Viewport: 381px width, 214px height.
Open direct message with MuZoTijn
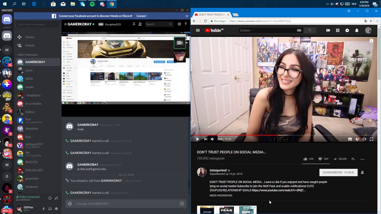(x=38, y=162)
